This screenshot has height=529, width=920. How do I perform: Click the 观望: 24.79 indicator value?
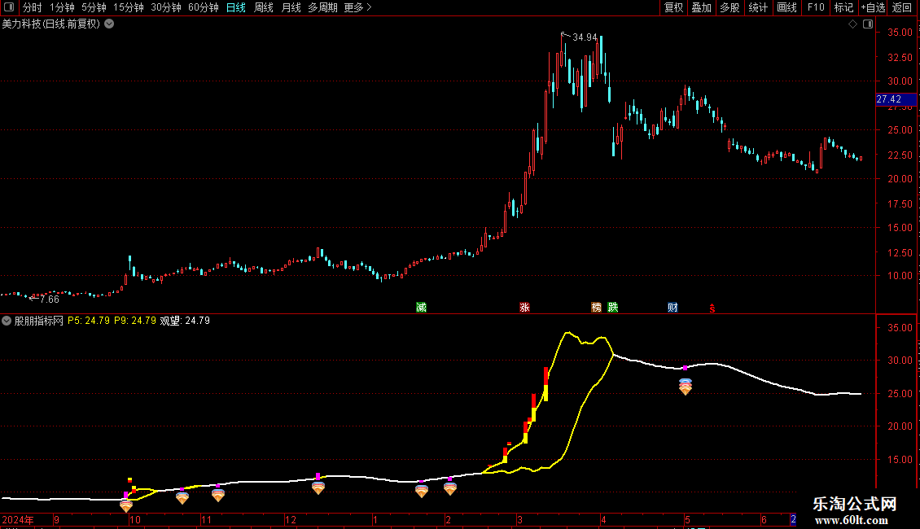click(x=185, y=321)
